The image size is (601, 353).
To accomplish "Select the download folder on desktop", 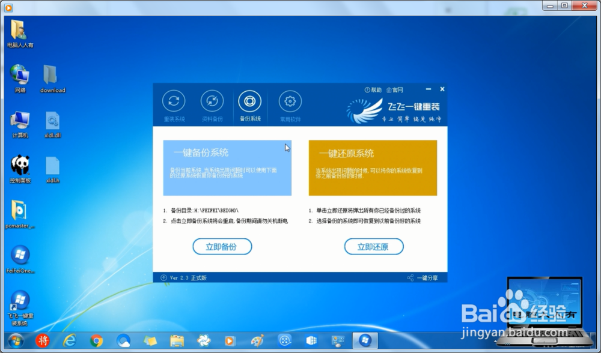I will pyautogui.click(x=52, y=79).
